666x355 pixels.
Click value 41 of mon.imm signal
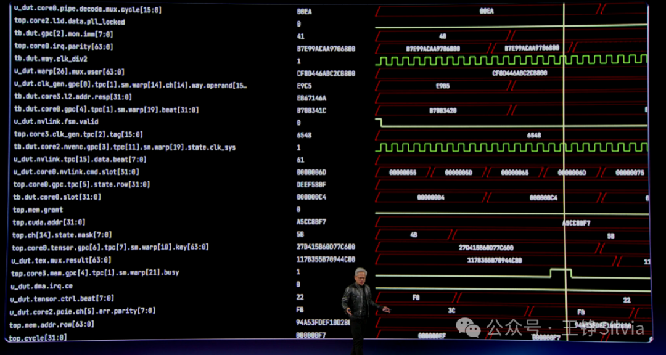point(300,36)
